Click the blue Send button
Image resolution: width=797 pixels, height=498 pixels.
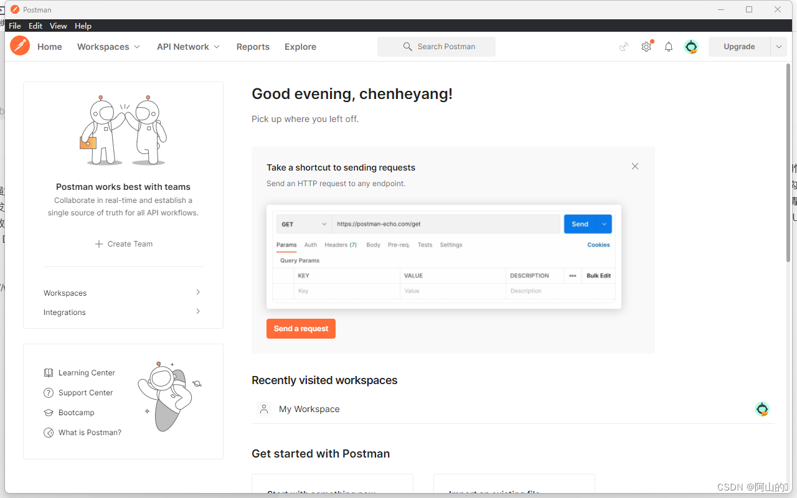[x=580, y=224]
